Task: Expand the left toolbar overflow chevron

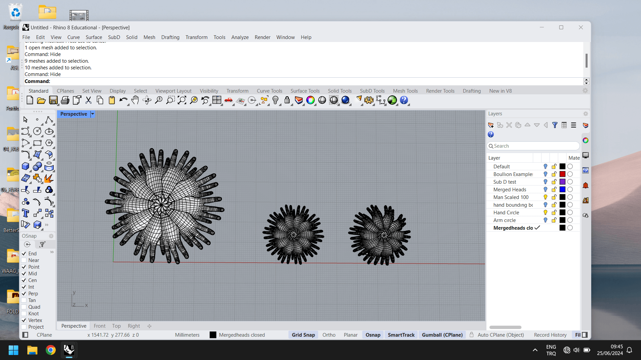Action: coord(47,225)
